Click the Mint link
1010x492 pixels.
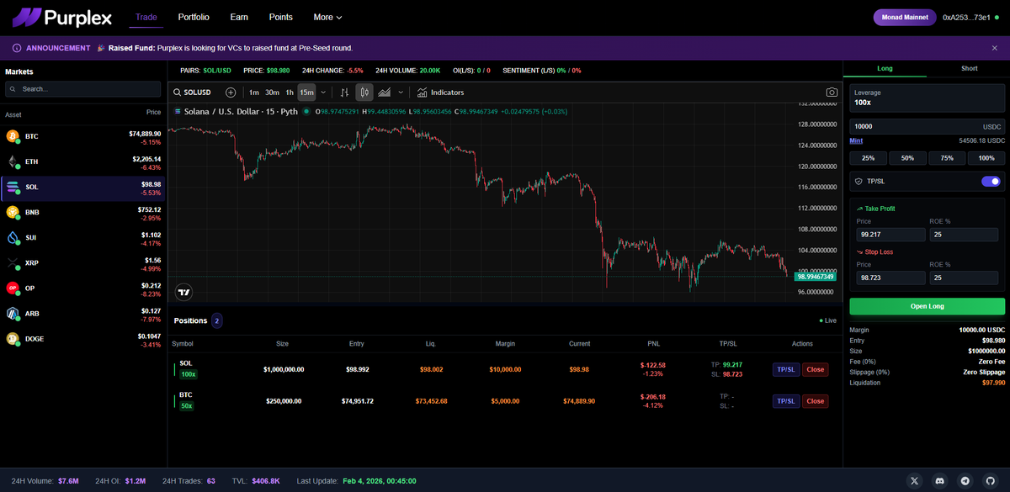point(856,140)
